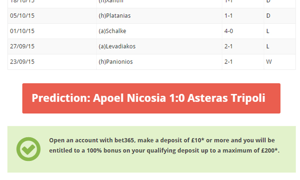Open the bet365 bonus offer text
300x180 pixels.
(x=164, y=145)
